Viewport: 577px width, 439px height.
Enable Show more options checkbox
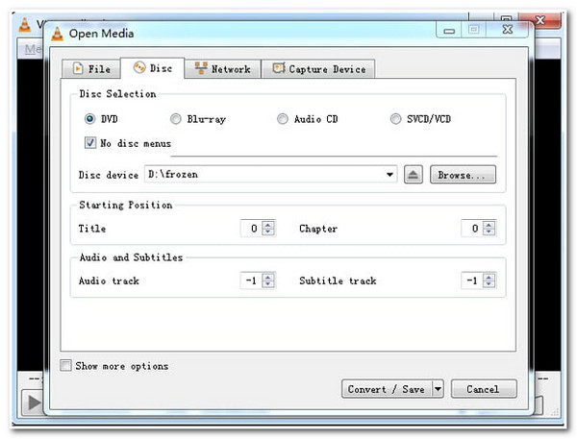[x=65, y=365]
